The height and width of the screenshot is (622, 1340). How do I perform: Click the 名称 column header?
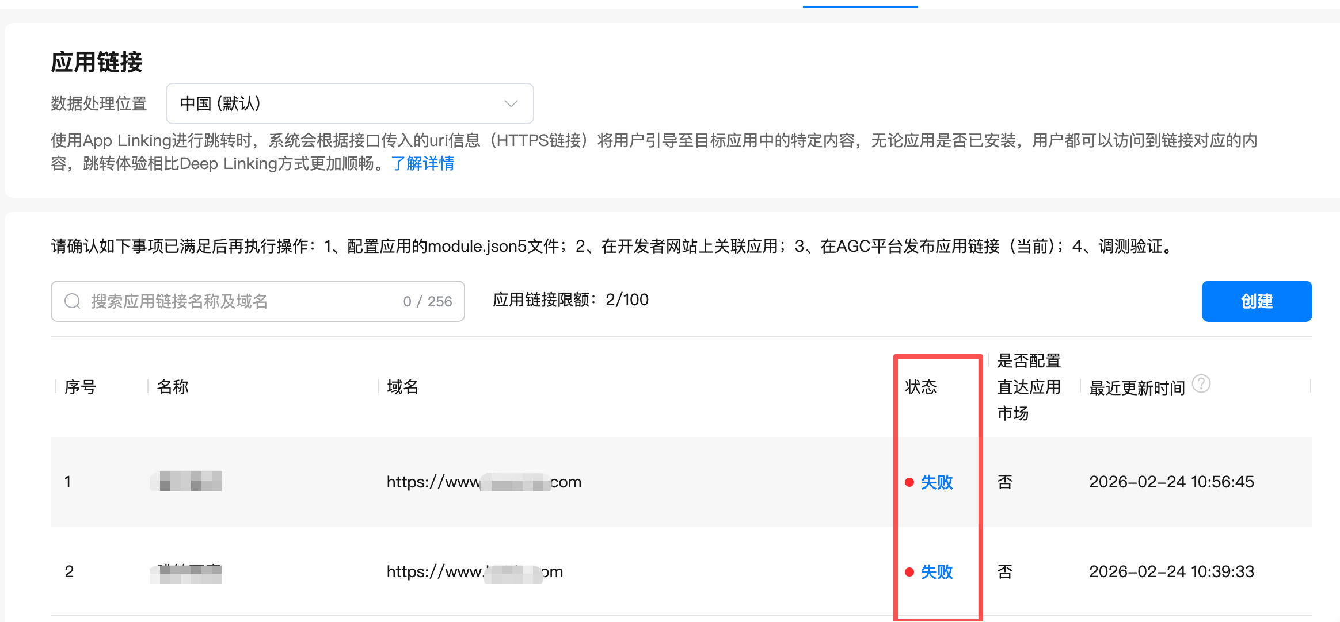(170, 387)
